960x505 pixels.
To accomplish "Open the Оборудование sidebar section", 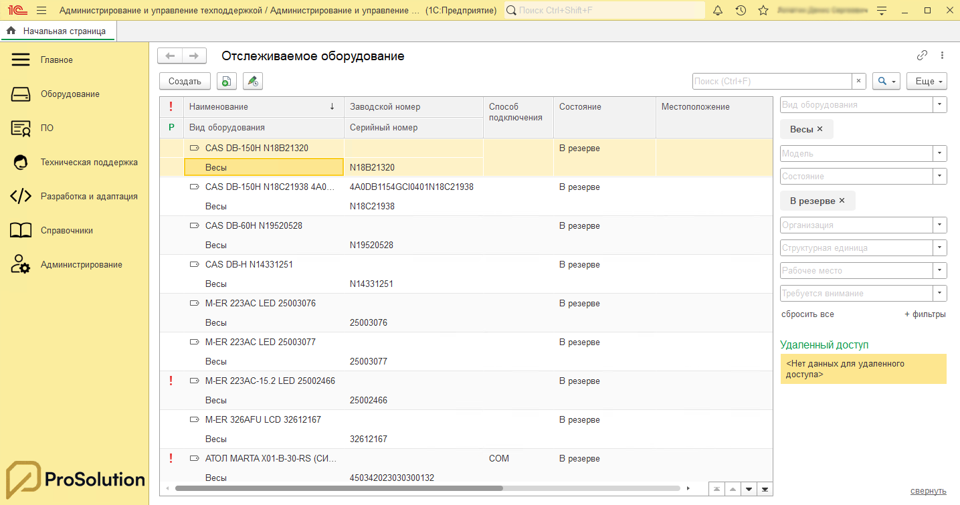I will point(70,94).
